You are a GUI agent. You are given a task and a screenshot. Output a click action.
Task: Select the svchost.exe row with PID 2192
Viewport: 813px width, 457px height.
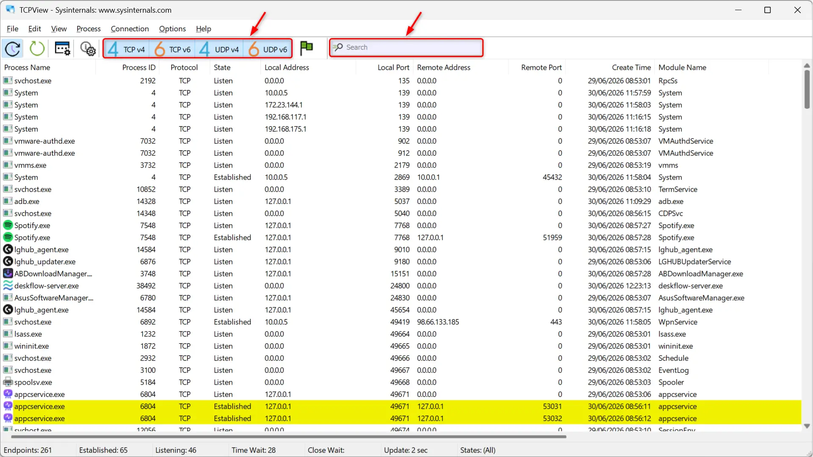coord(401,80)
